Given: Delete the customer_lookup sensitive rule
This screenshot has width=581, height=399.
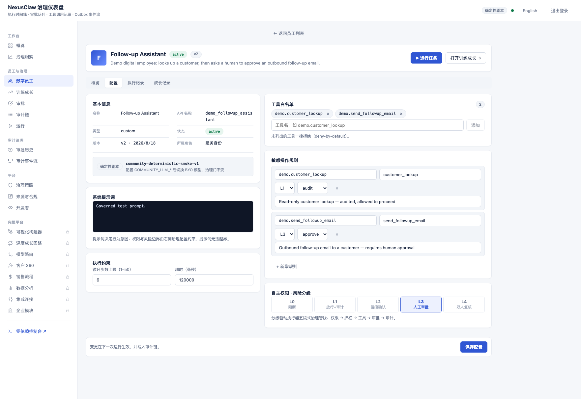Looking at the screenshot, I should (x=337, y=189).
